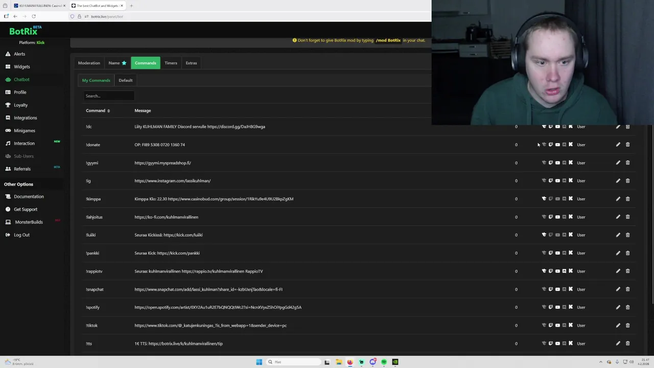
Task: Edit the !lahjoitus command
Action: point(618,217)
